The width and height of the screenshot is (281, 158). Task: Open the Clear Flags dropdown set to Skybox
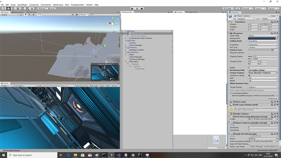pos(263,36)
